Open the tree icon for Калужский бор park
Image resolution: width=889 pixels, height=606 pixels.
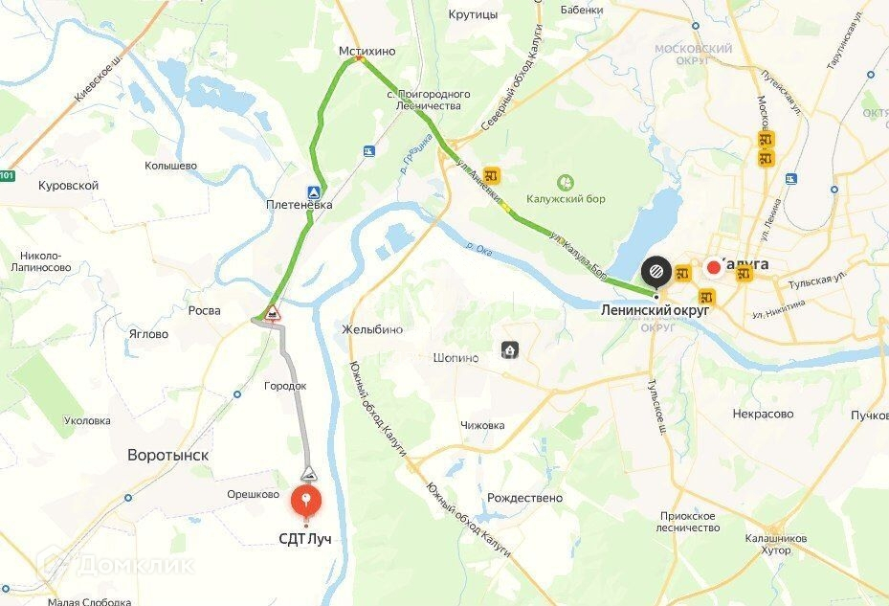point(566,183)
